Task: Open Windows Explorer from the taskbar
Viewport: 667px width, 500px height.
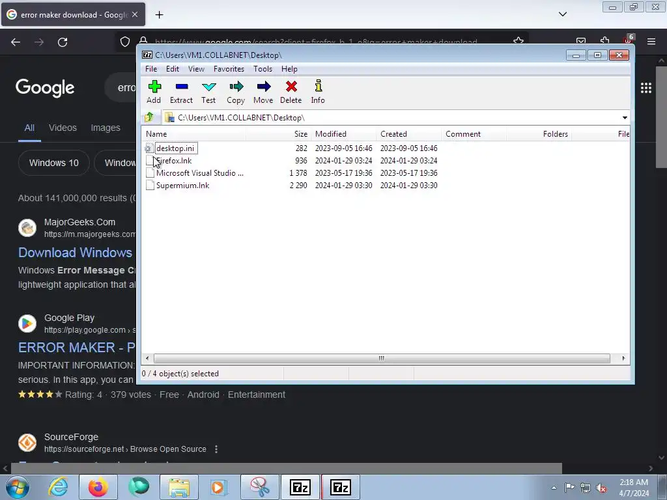Action: pos(179,487)
